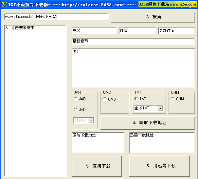This screenshot has height=179, width=198.
Task: Click the 4、获取下载地址 button
Action: click(148, 123)
